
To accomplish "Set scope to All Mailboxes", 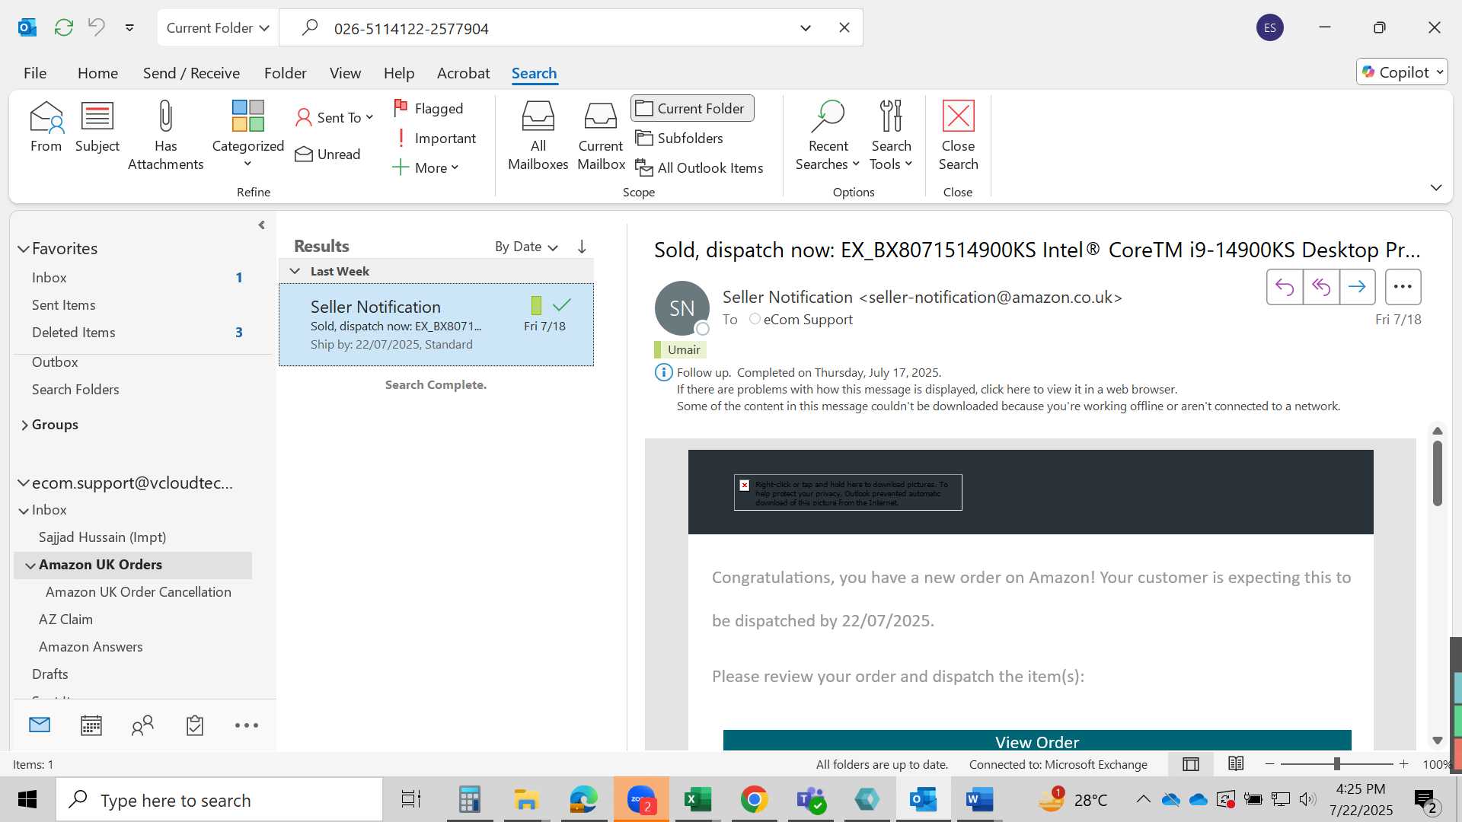I will [538, 135].
